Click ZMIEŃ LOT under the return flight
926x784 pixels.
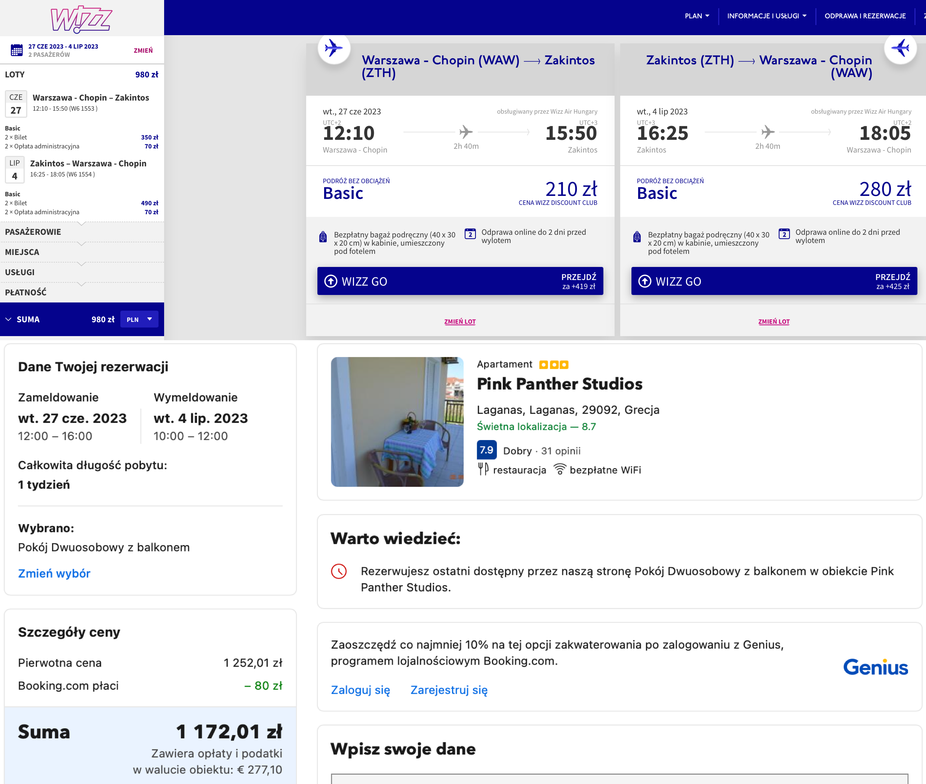tap(773, 322)
